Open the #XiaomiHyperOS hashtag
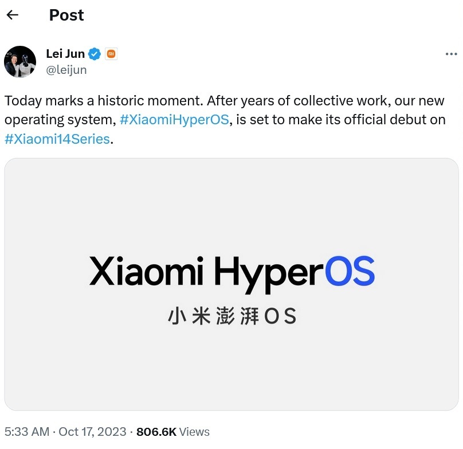Screen dimensions: 463x449 coord(174,120)
